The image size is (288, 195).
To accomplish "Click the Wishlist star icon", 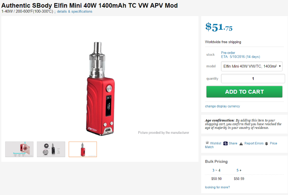I will (207, 143).
